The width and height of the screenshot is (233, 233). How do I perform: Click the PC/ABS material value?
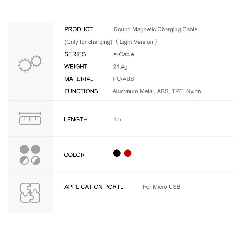(x=123, y=79)
